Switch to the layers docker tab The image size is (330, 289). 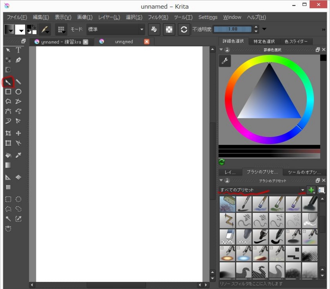click(230, 172)
